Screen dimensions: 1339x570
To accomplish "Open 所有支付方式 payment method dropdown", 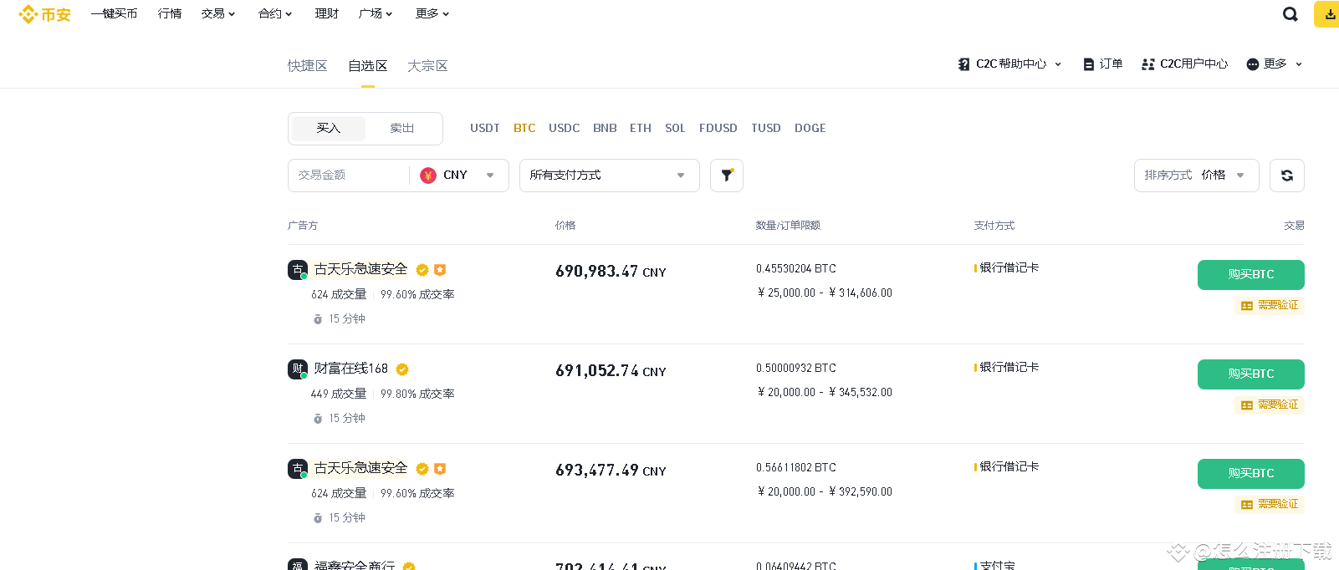I will tap(610, 176).
